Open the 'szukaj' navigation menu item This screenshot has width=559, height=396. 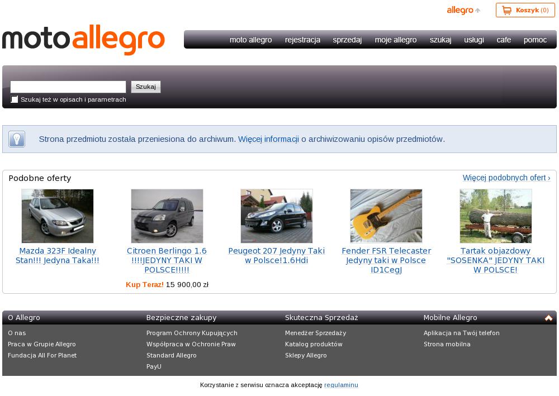click(x=440, y=40)
